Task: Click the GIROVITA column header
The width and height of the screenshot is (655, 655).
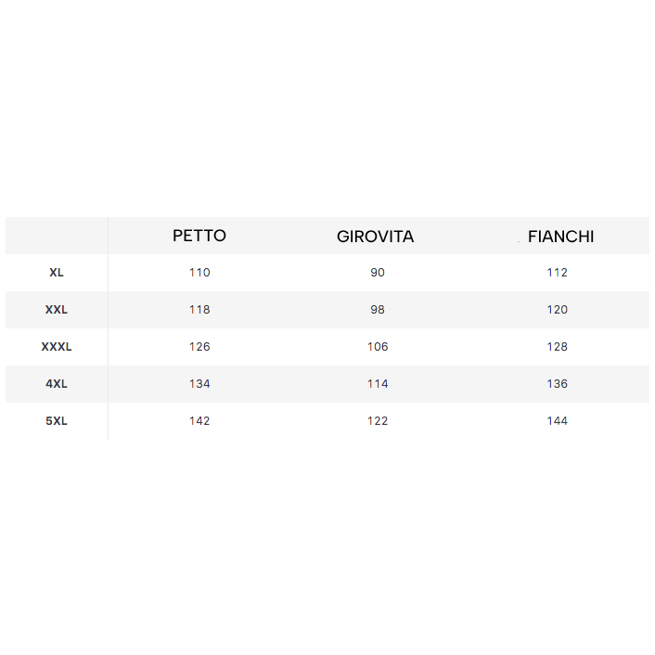Action: [x=375, y=237]
